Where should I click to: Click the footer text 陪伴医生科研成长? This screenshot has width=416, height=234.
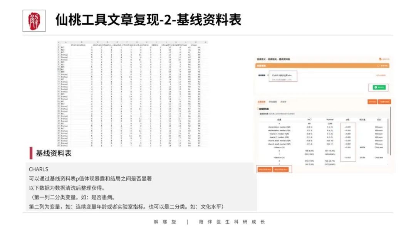click(232, 222)
